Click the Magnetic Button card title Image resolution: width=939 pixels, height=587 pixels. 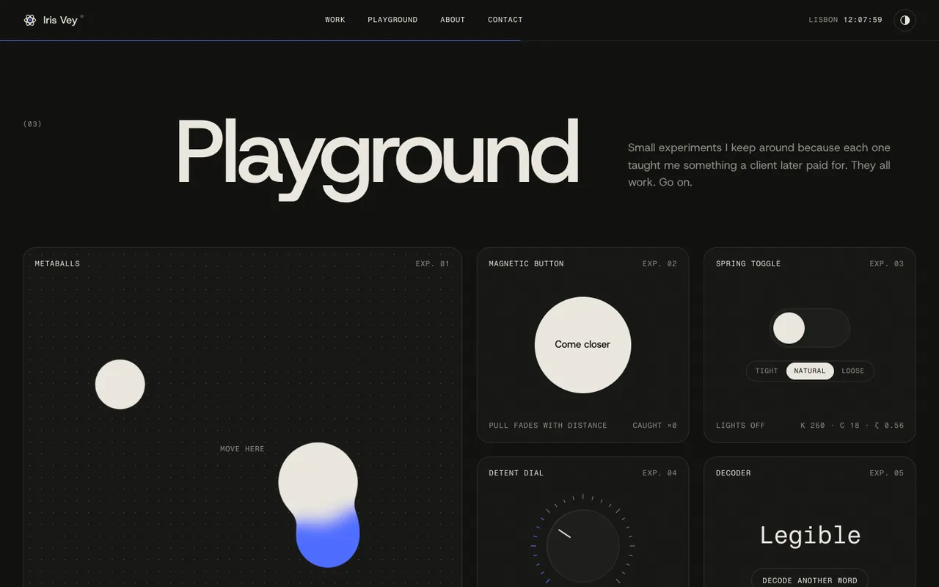526,263
